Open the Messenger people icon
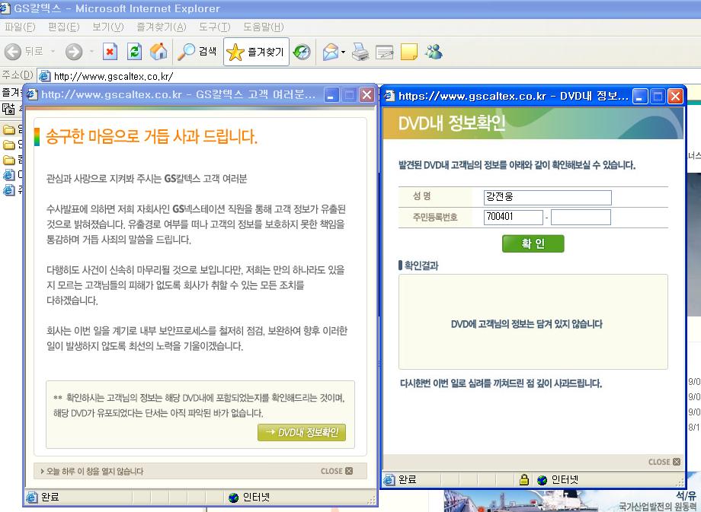This screenshot has height=512, width=701. click(x=434, y=52)
